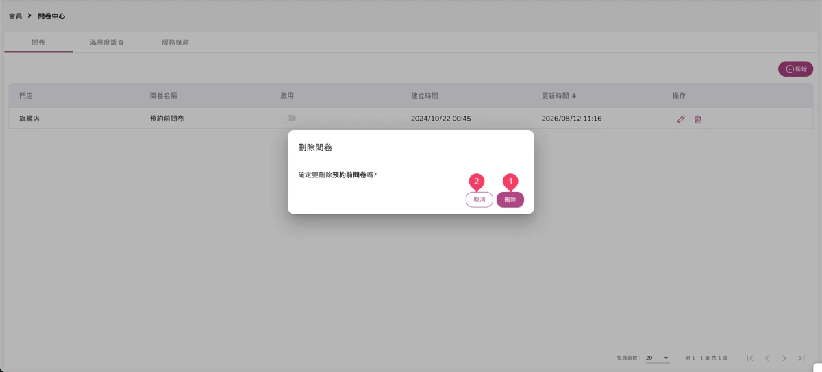
Task: Toggle the 啟用 switch for 旗艦店
Action: pyautogui.click(x=290, y=119)
